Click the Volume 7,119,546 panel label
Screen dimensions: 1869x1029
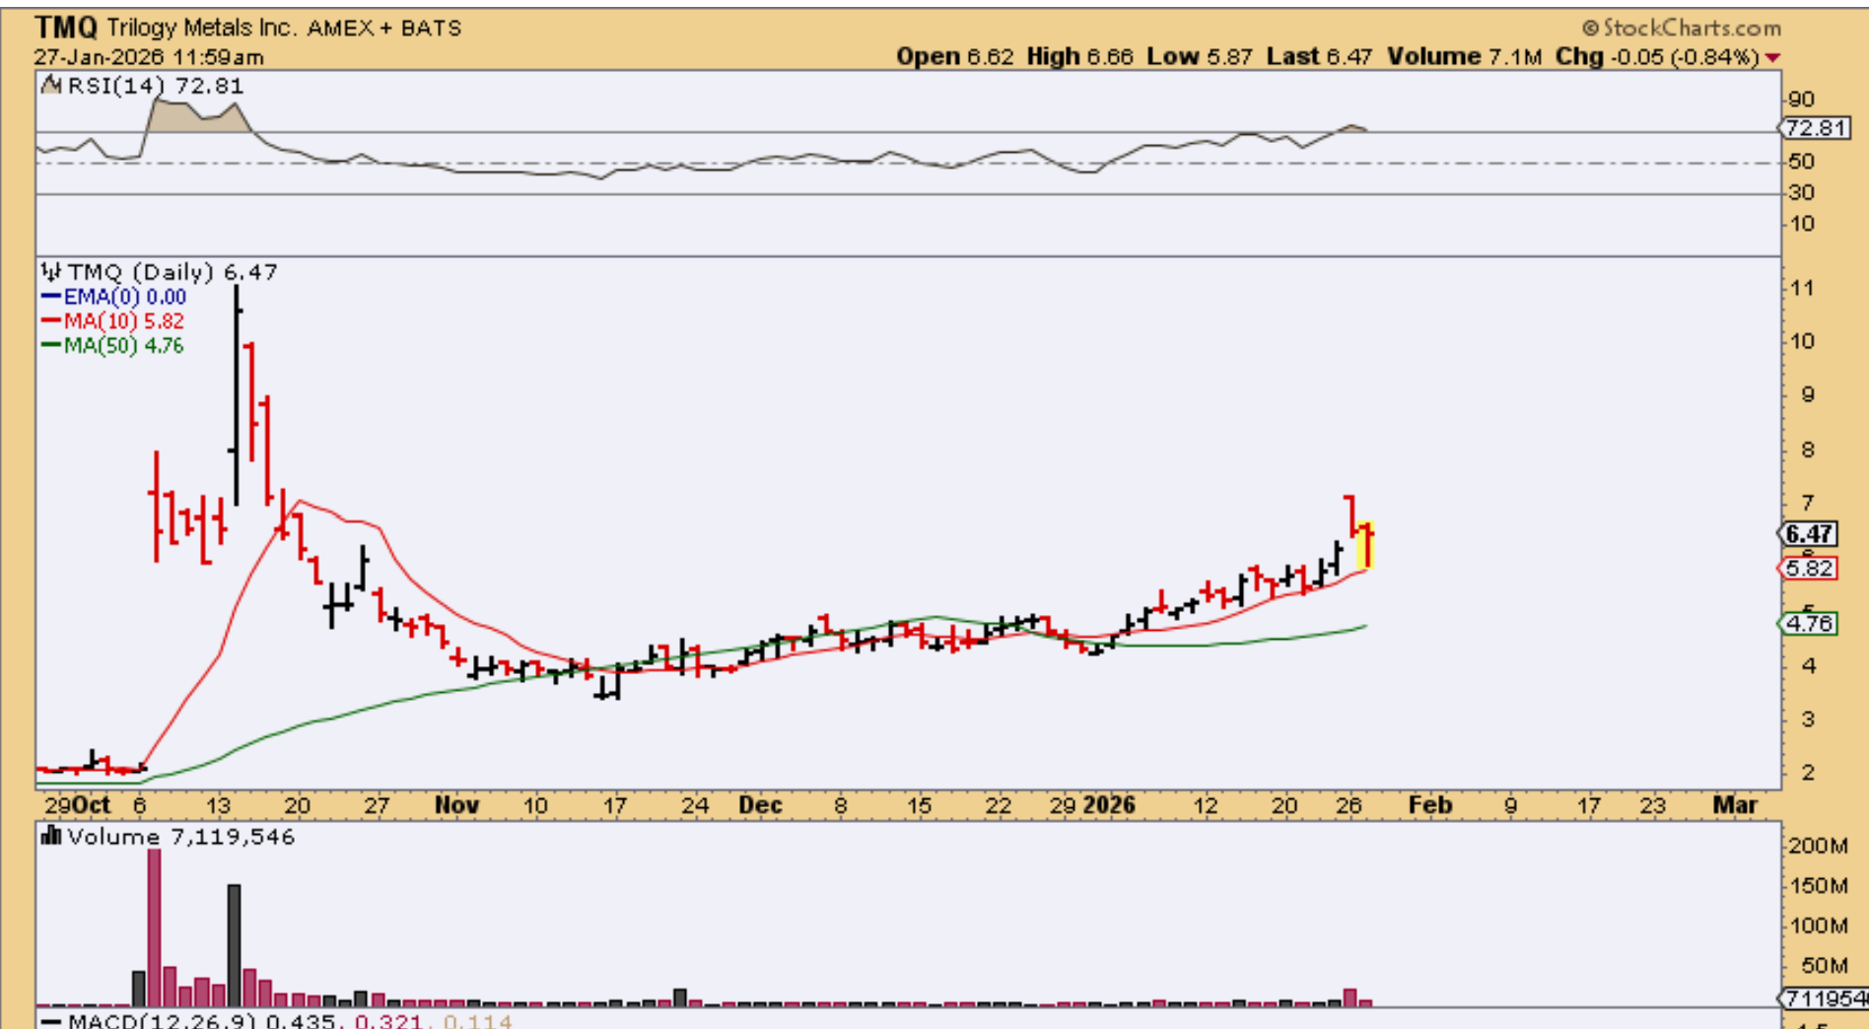click(180, 837)
